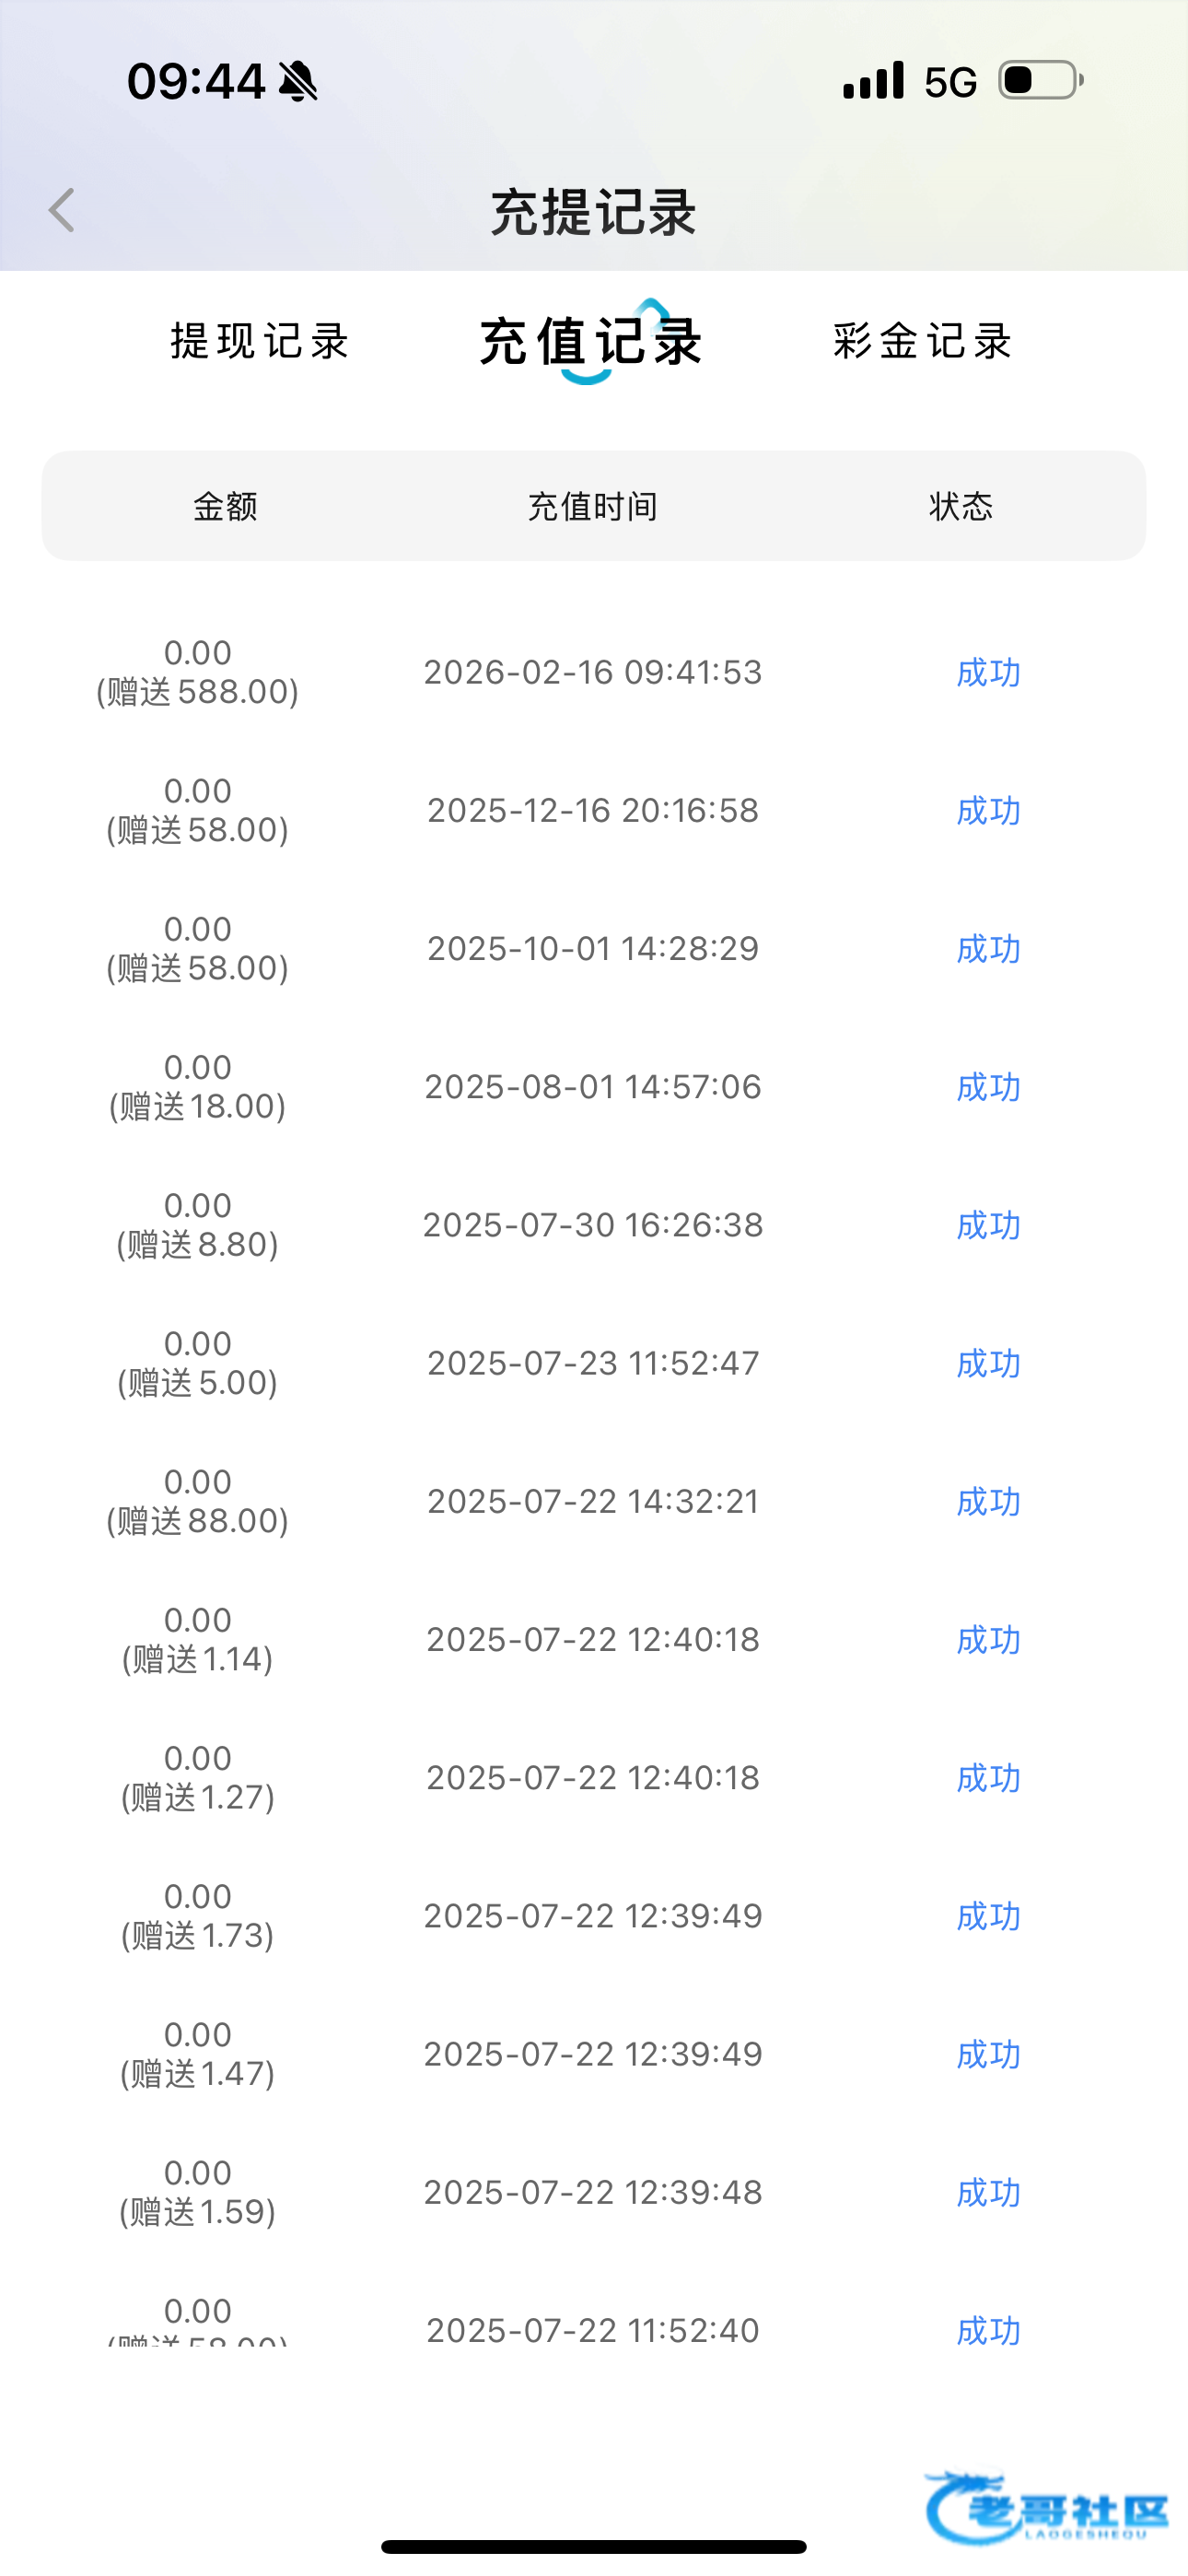Click the 金额 column header
Viewport: 1188px width, 2576px height.
pos(225,507)
